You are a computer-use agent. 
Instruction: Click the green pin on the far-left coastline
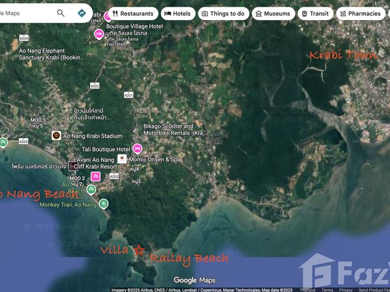(x=3, y=143)
